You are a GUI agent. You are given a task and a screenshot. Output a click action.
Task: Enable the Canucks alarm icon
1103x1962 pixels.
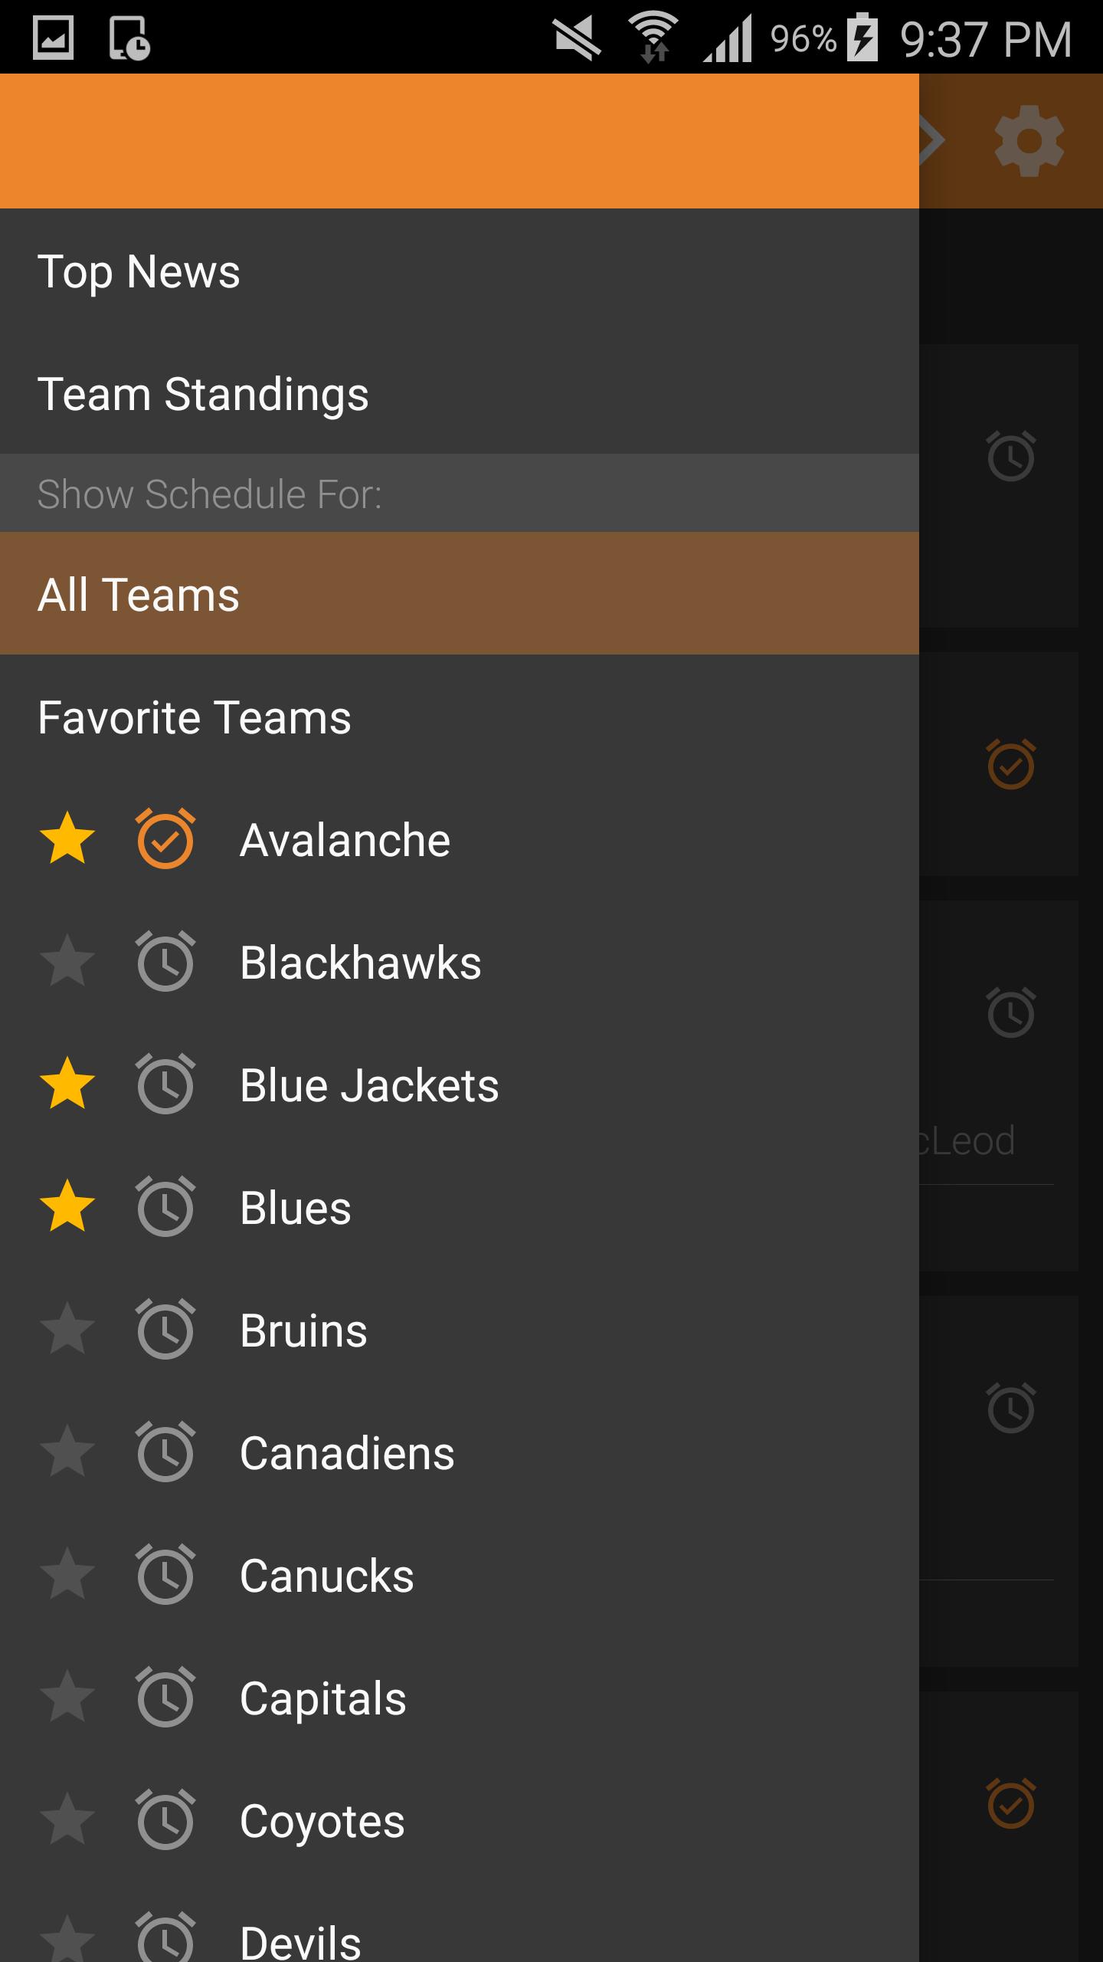[165, 1574]
